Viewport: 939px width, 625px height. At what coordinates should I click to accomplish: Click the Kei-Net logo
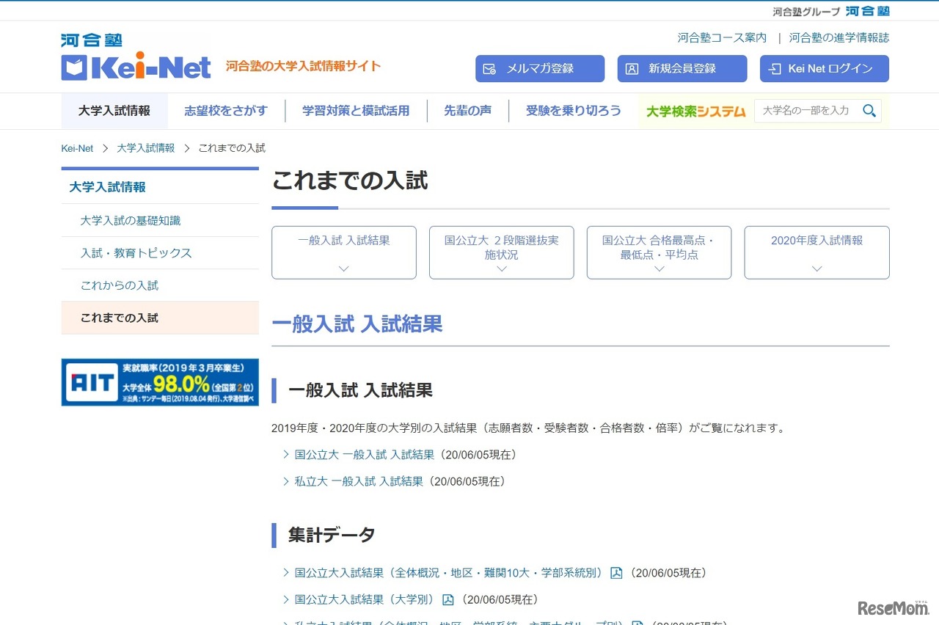coord(136,59)
